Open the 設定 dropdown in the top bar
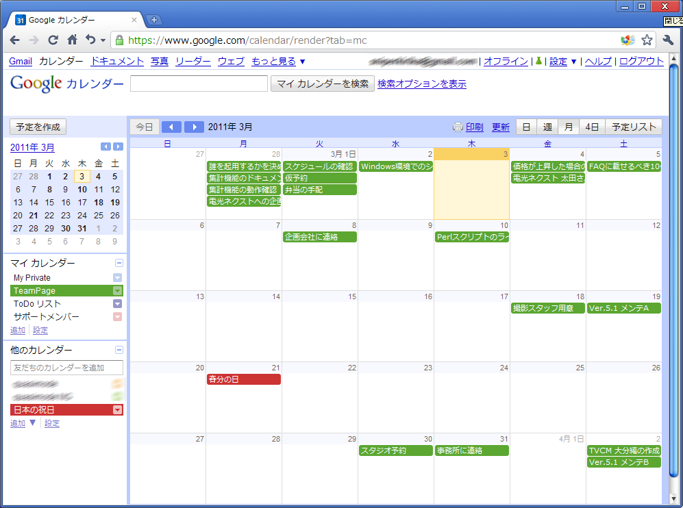The height and width of the screenshot is (508, 683). (562, 62)
